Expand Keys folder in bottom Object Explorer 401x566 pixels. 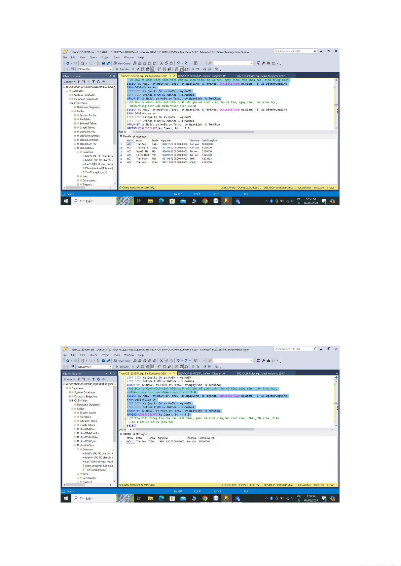[78, 474]
